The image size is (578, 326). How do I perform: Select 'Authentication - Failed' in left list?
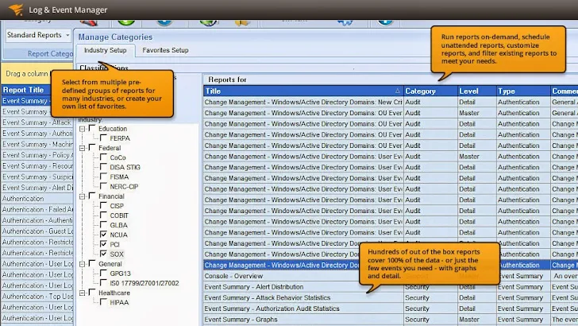37,209
